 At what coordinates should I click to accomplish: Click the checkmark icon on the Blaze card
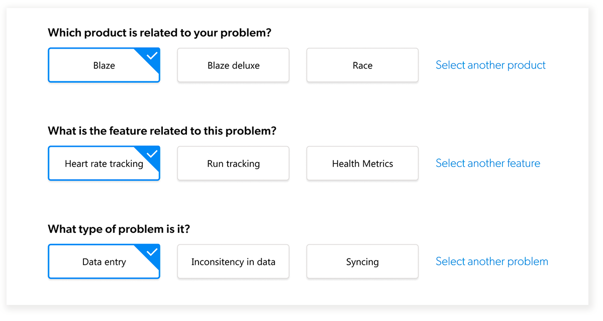click(151, 55)
